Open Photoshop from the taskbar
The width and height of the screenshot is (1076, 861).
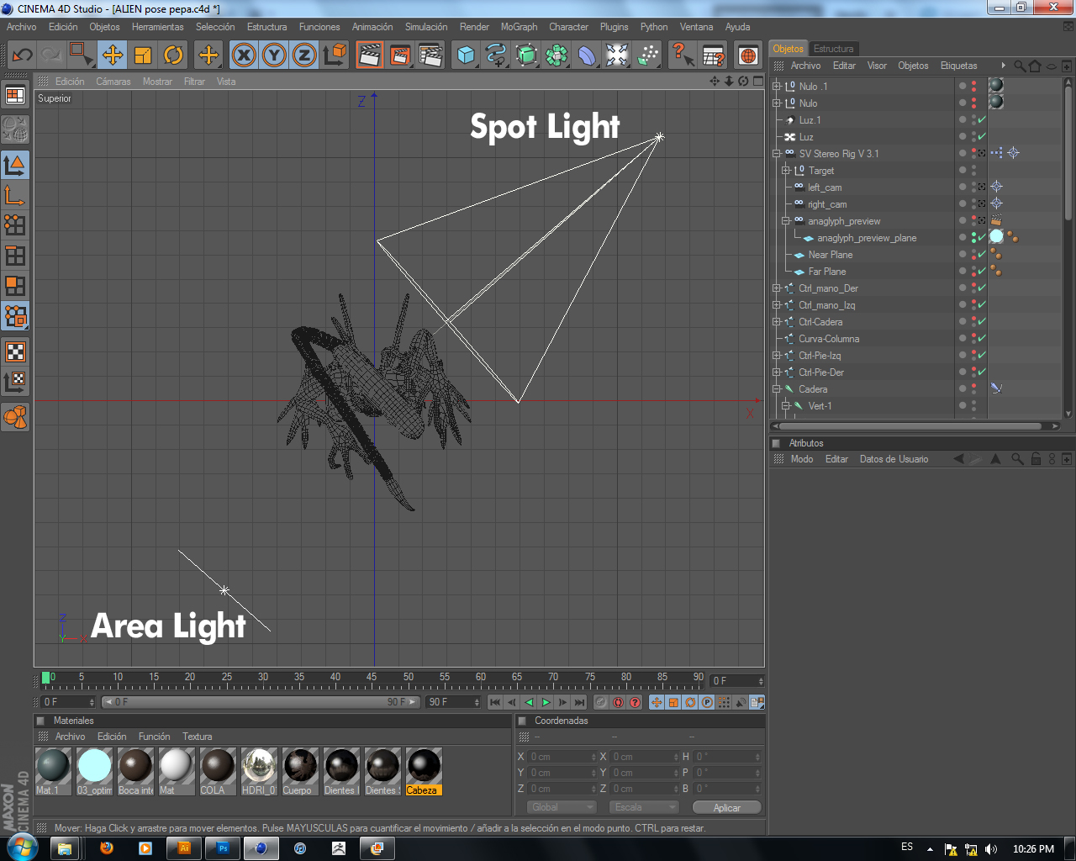pos(223,848)
